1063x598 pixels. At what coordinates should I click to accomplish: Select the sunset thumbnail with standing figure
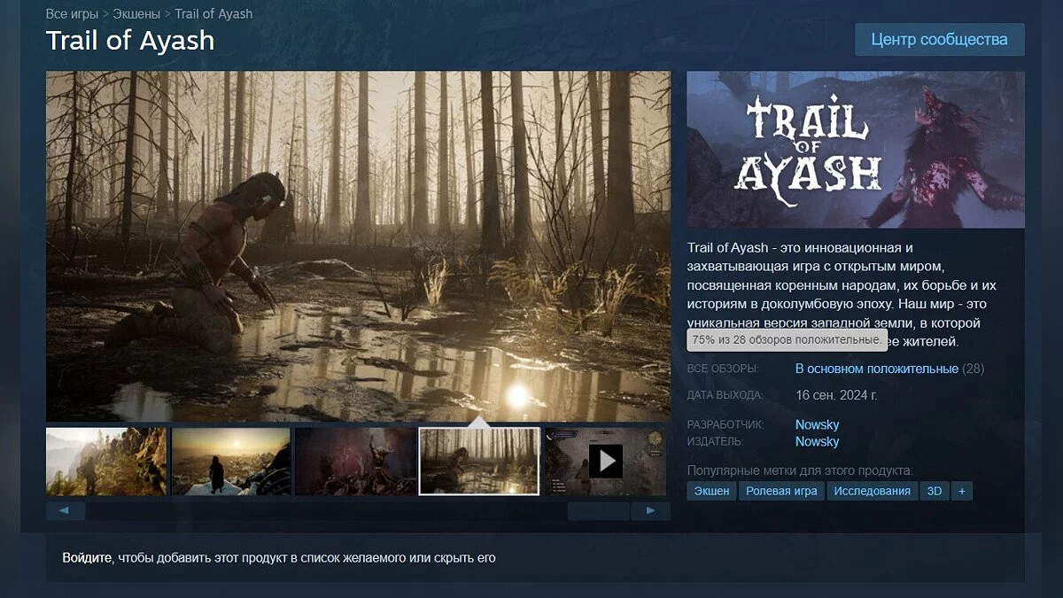230,461
